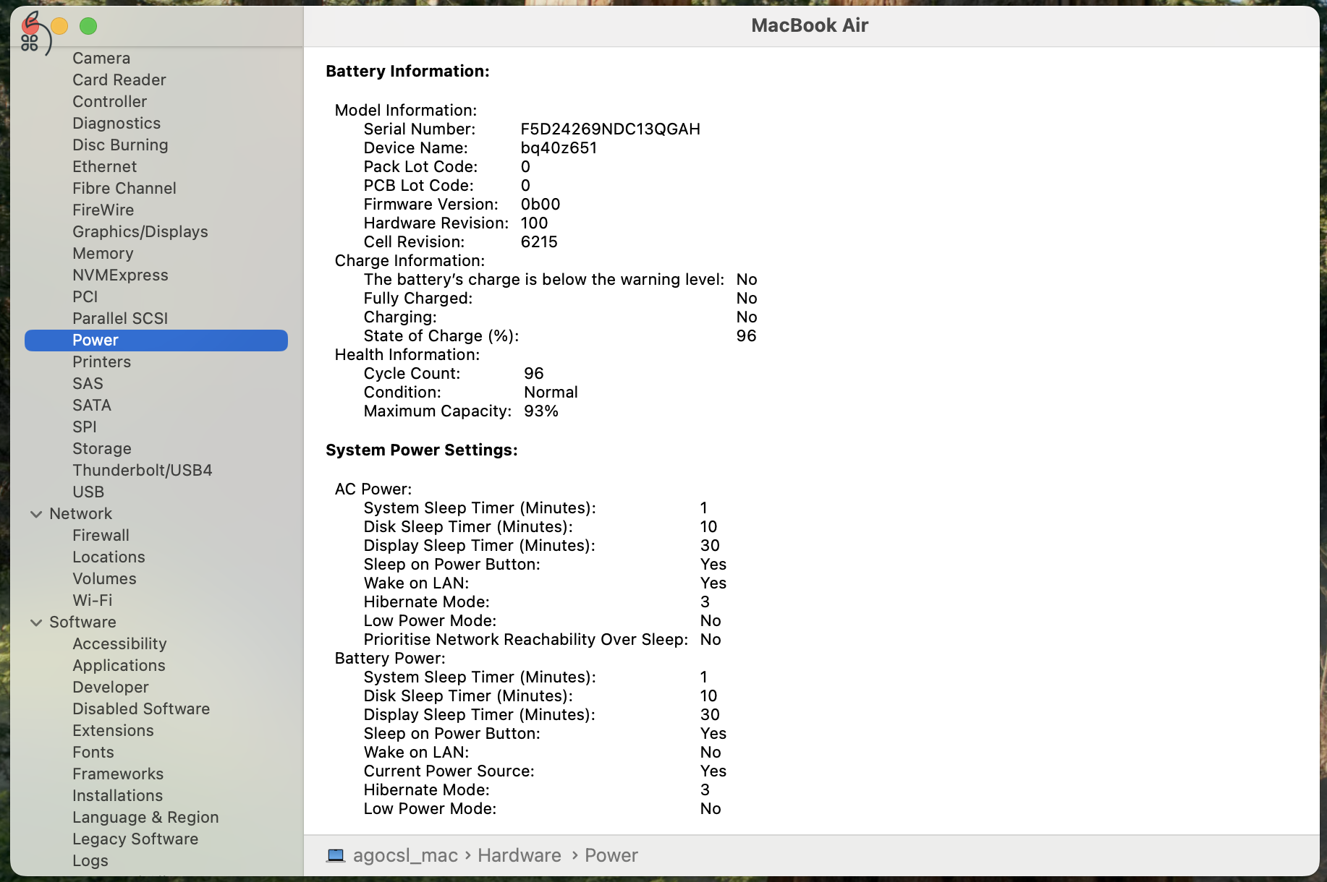
Task: Open Language & Region entry
Action: [x=145, y=817]
